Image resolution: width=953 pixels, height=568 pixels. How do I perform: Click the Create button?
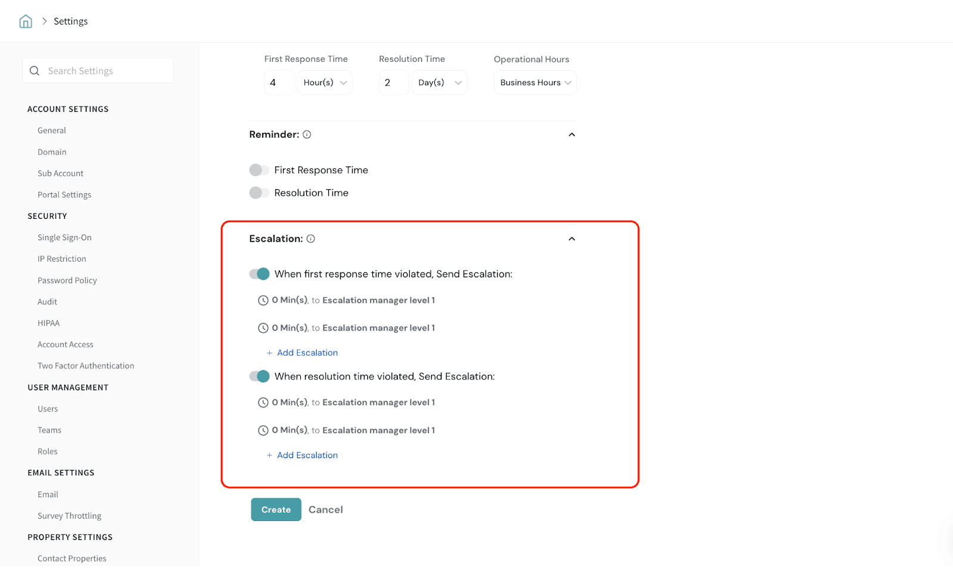coord(276,510)
